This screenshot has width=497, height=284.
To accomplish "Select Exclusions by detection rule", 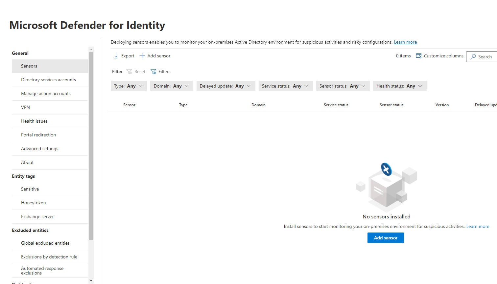I will click(x=50, y=257).
